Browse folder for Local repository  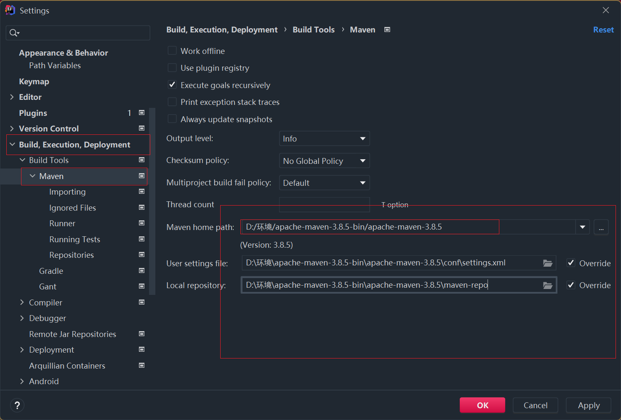pyautogui.click(x=548, y=285)
